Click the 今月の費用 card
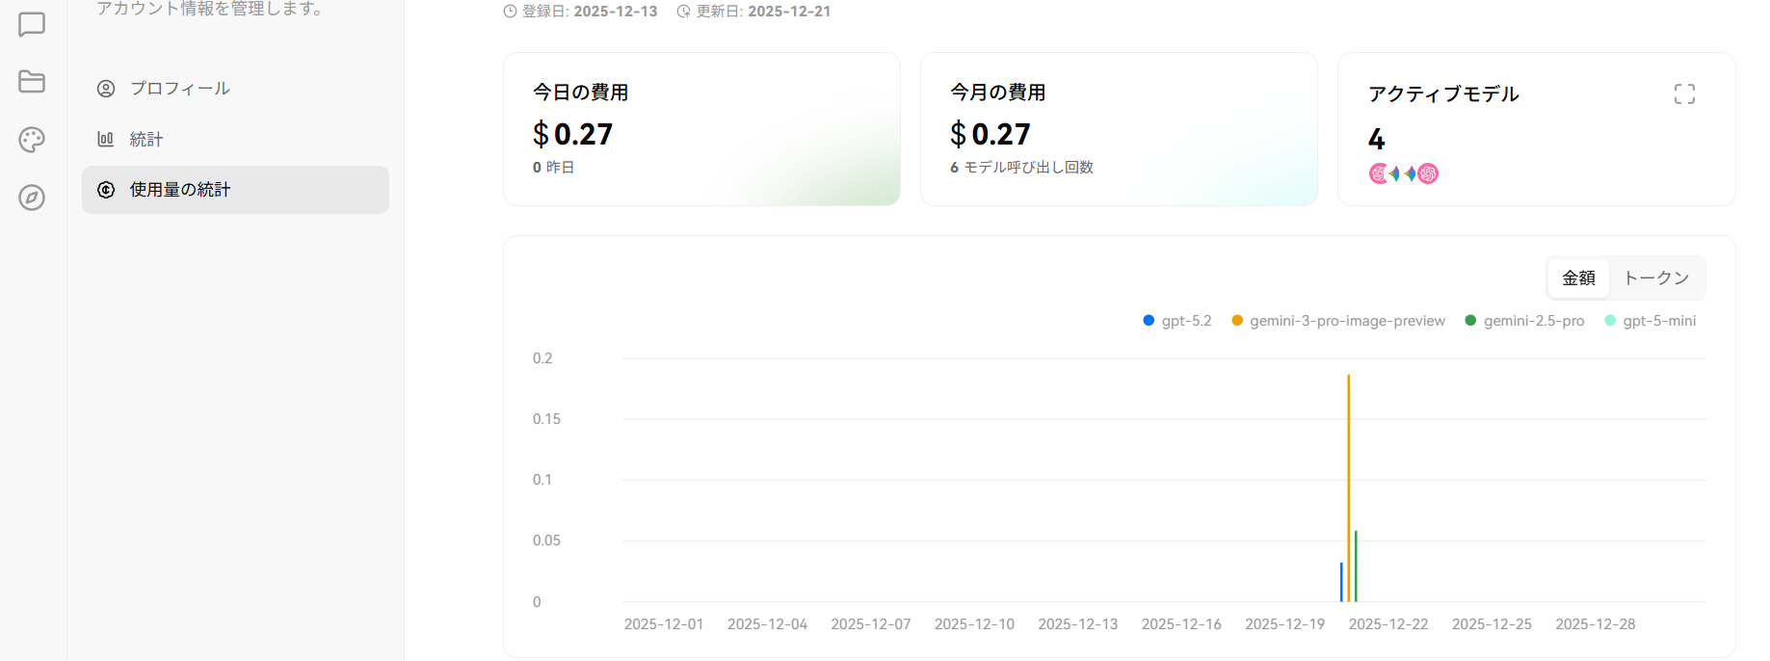The image size is (1770, 661). coord(1119,129)
